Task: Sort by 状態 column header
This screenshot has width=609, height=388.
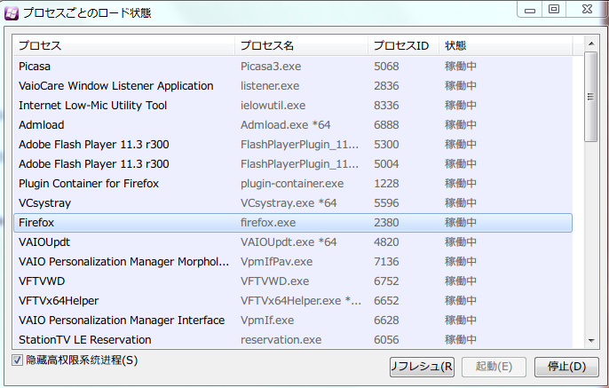Action: coord(505,45)
